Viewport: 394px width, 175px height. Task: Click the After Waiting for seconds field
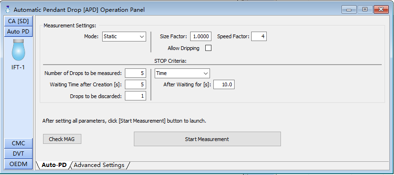click(x=224, y=84)
